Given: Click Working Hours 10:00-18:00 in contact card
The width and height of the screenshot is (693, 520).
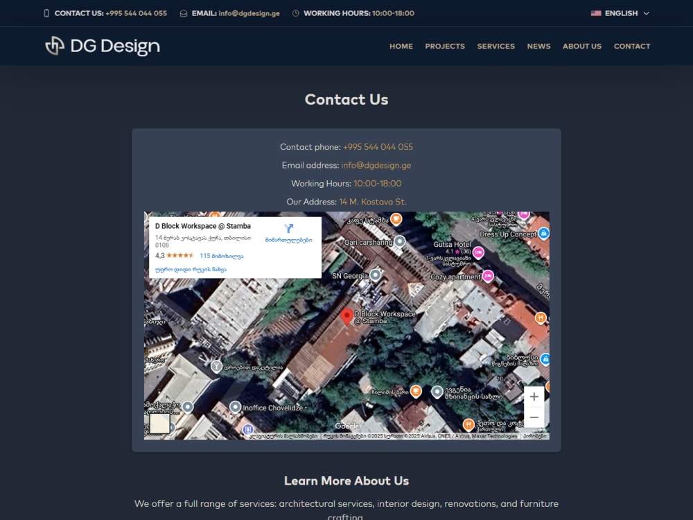Looking at the screenshot, I should [x=378, y=184].
